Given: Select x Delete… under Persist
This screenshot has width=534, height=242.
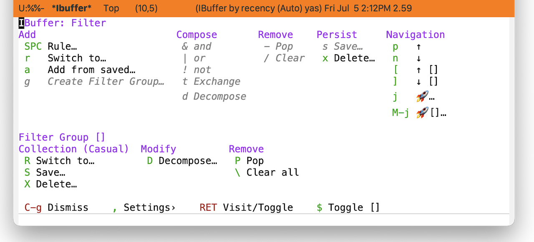Looking at the screenshot, I should [349, 58].
